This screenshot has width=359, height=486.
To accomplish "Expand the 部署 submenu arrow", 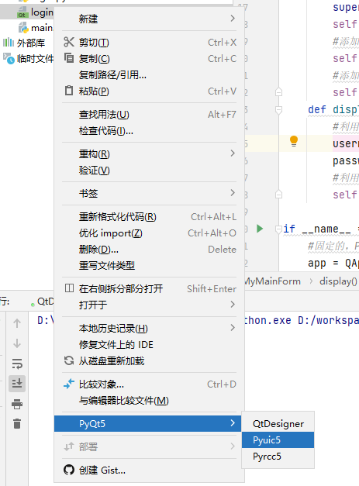I will click(x=233, y=446).
